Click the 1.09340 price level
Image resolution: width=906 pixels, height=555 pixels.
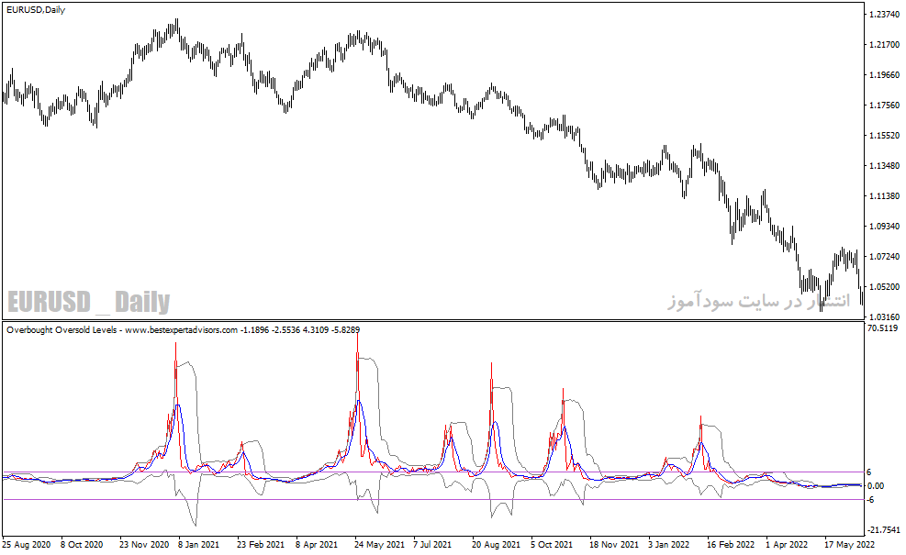[x=884, y=227]
